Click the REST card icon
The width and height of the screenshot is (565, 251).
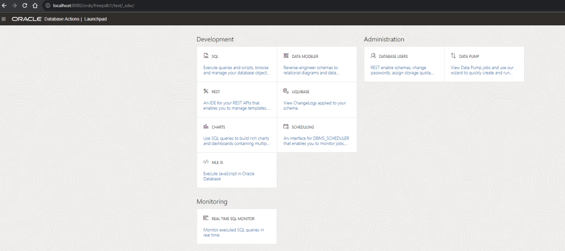[205, 91]
